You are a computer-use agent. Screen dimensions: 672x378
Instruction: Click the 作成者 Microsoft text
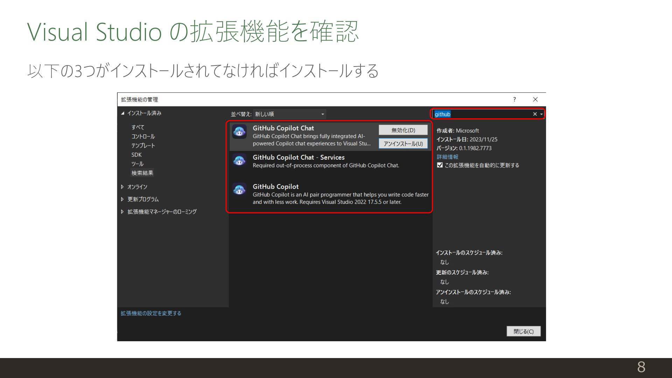click(x=458, y=131)
